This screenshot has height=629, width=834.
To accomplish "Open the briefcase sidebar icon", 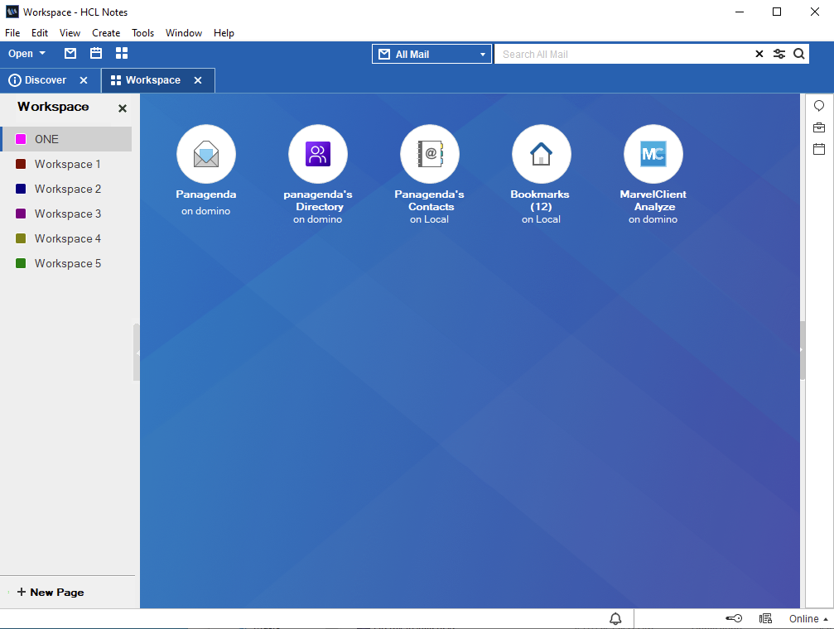I will pos(819,127).
